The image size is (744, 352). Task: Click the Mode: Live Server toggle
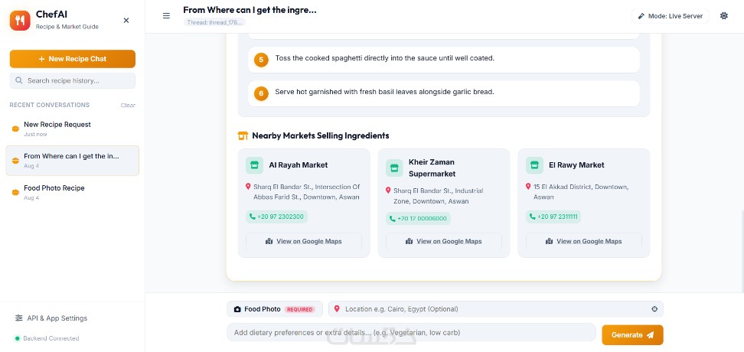click(670, 16)
